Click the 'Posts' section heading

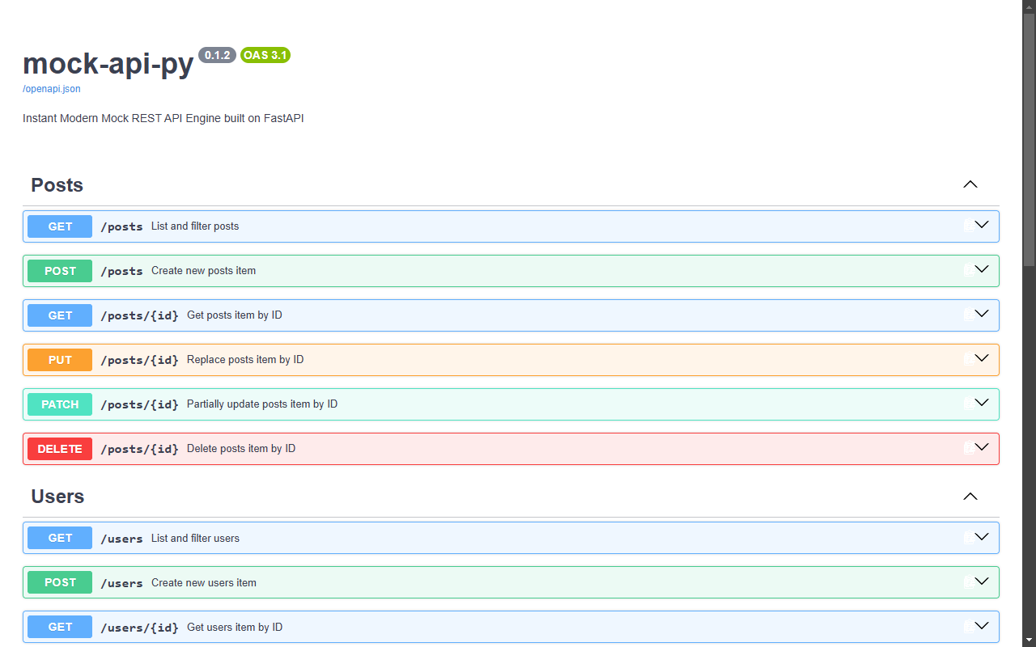coord(57,185)
